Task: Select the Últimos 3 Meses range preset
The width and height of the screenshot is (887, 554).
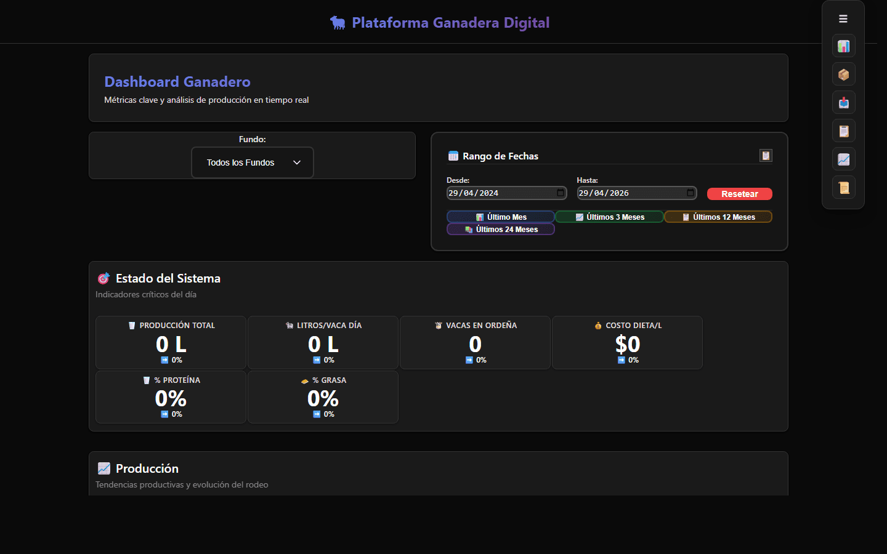Action: click(x=610, y=217)
